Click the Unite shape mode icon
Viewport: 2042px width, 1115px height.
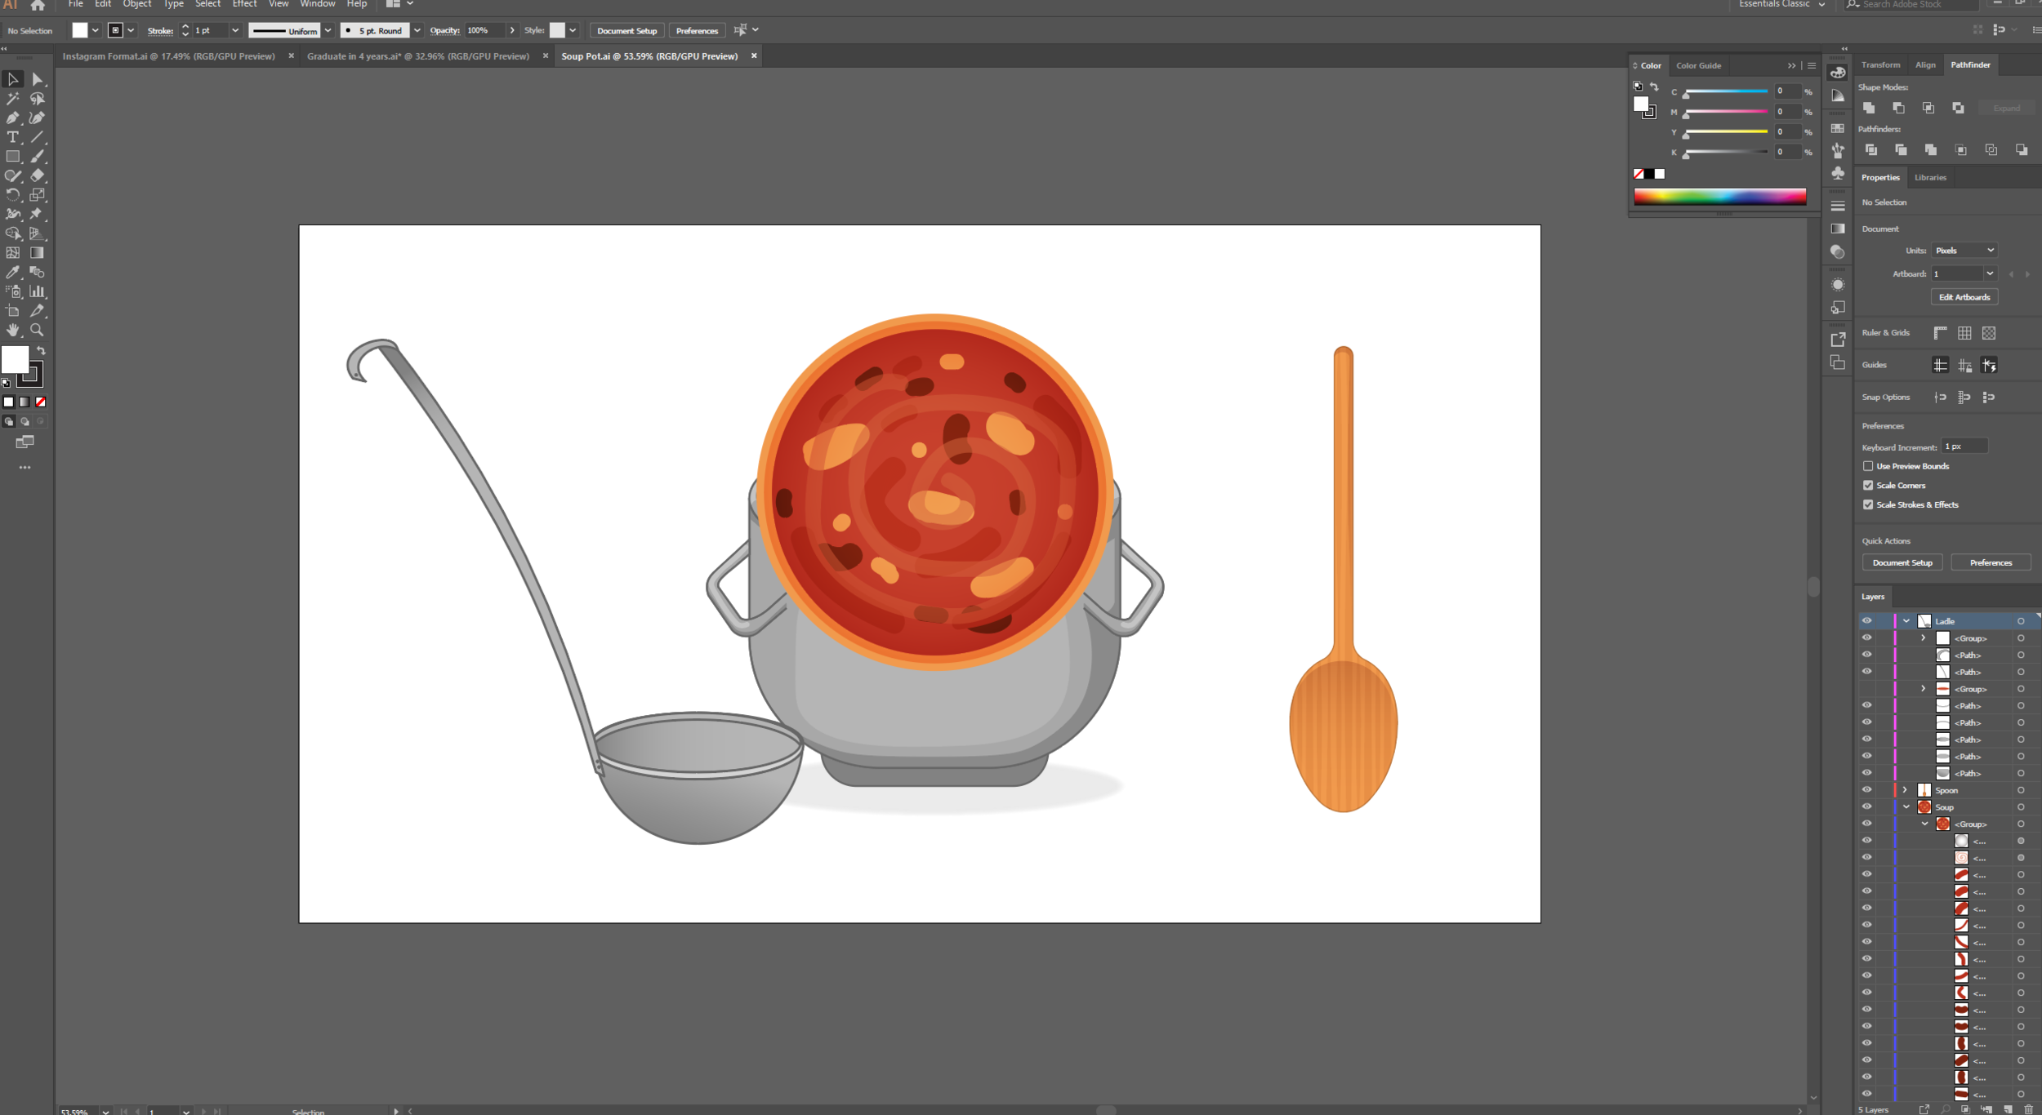(1869, 108)
